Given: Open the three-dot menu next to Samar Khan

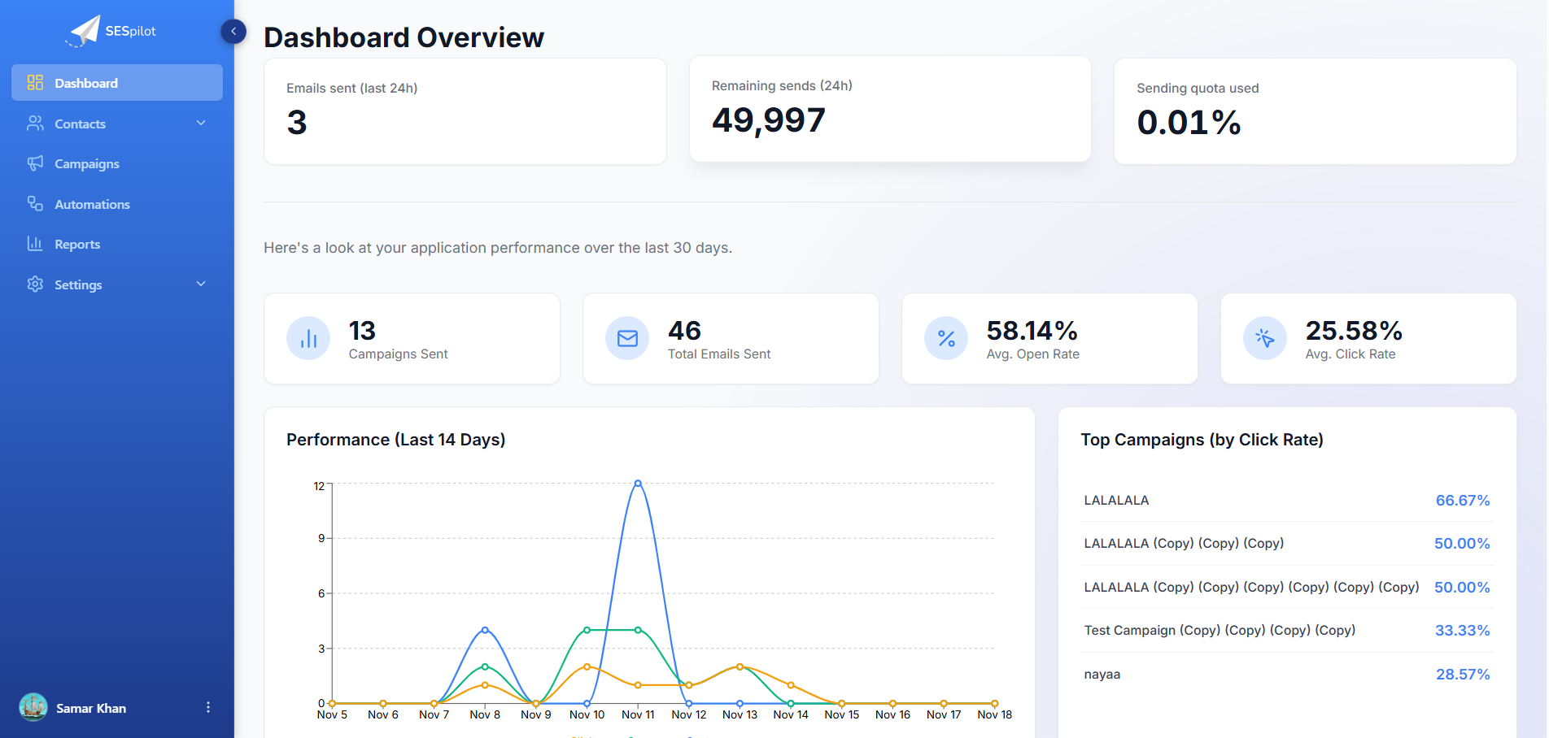Looking at the screenshot, I should 208,707.
